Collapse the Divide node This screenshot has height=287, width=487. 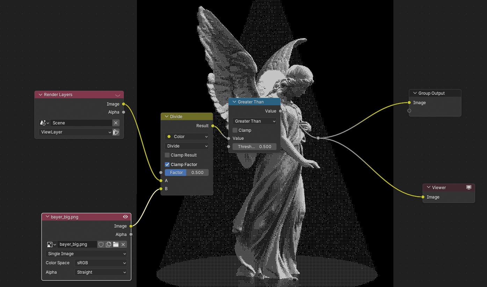(166, 117)
